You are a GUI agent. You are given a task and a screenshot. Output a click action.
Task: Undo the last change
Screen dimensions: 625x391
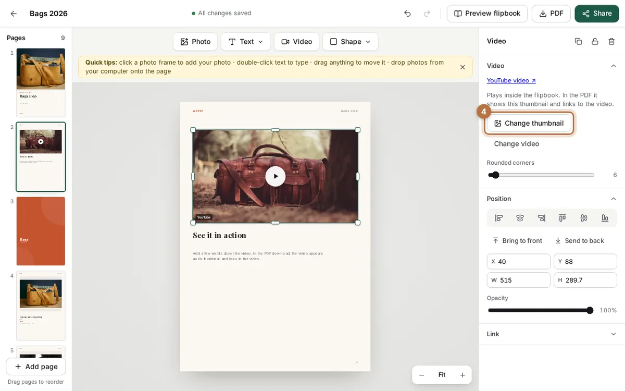point(407,14)
